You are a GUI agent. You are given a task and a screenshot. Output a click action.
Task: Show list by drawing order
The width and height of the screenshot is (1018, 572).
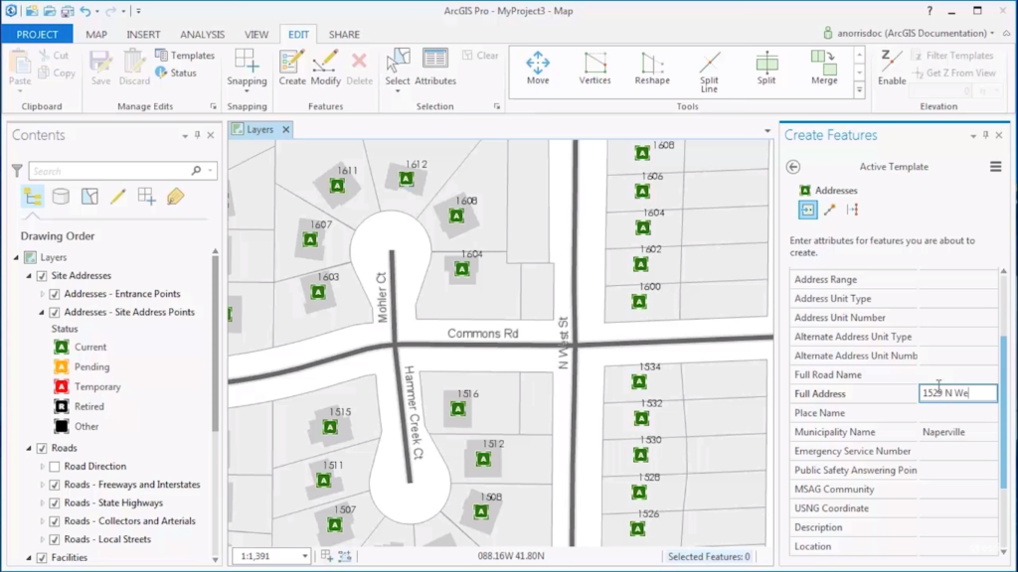tap(33, 196)
